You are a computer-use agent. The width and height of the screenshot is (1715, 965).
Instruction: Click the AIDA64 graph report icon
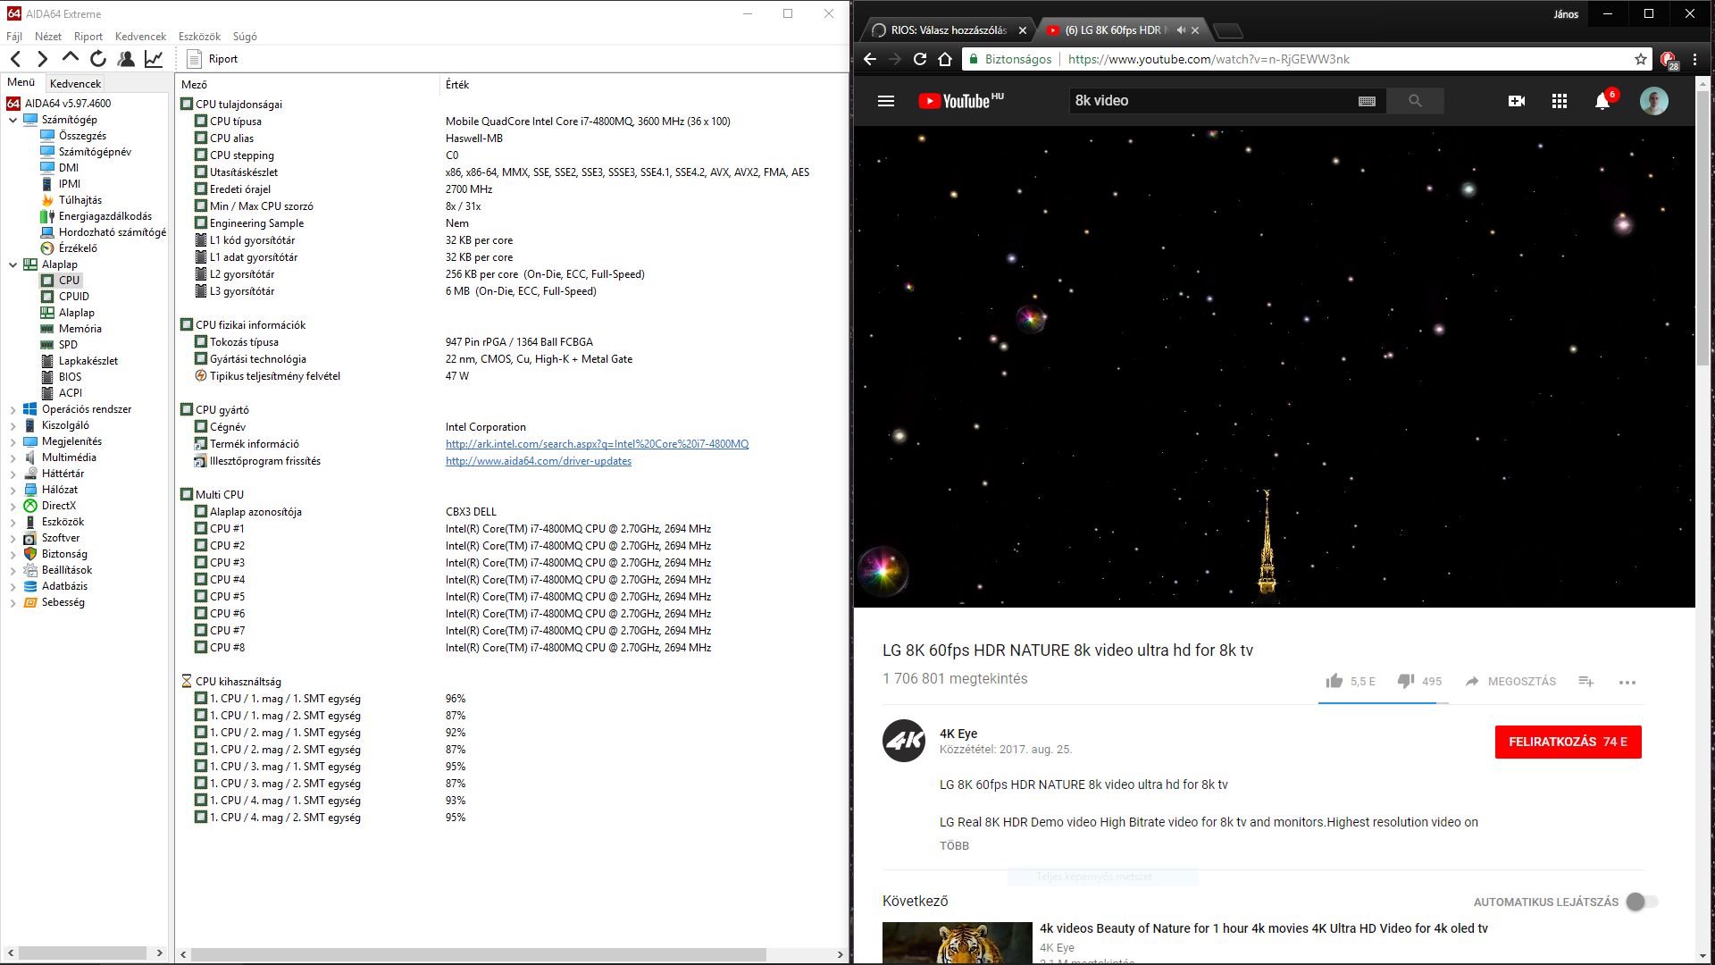154,59
